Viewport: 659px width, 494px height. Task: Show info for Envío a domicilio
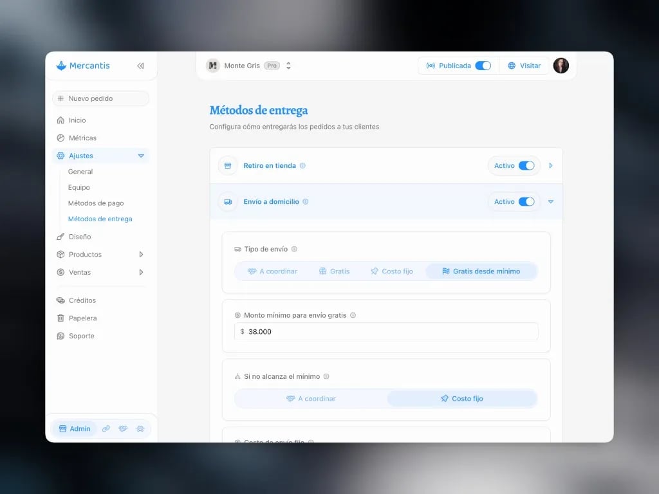click(x=306, y=201)
